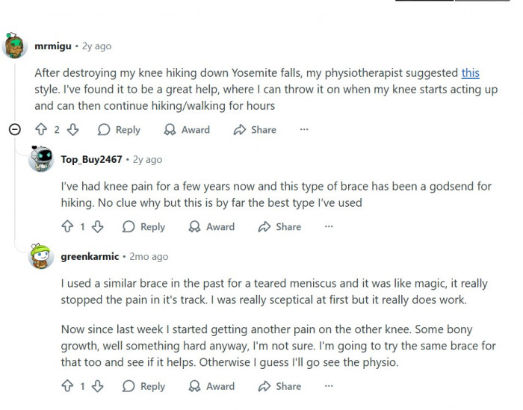This screenshot has height=410, width=523.
Task: Click greenkarmic's avatar image
Action: [40, 257]
